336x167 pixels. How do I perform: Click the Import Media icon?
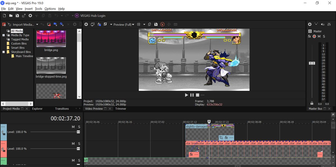click(x=9, y=25)
